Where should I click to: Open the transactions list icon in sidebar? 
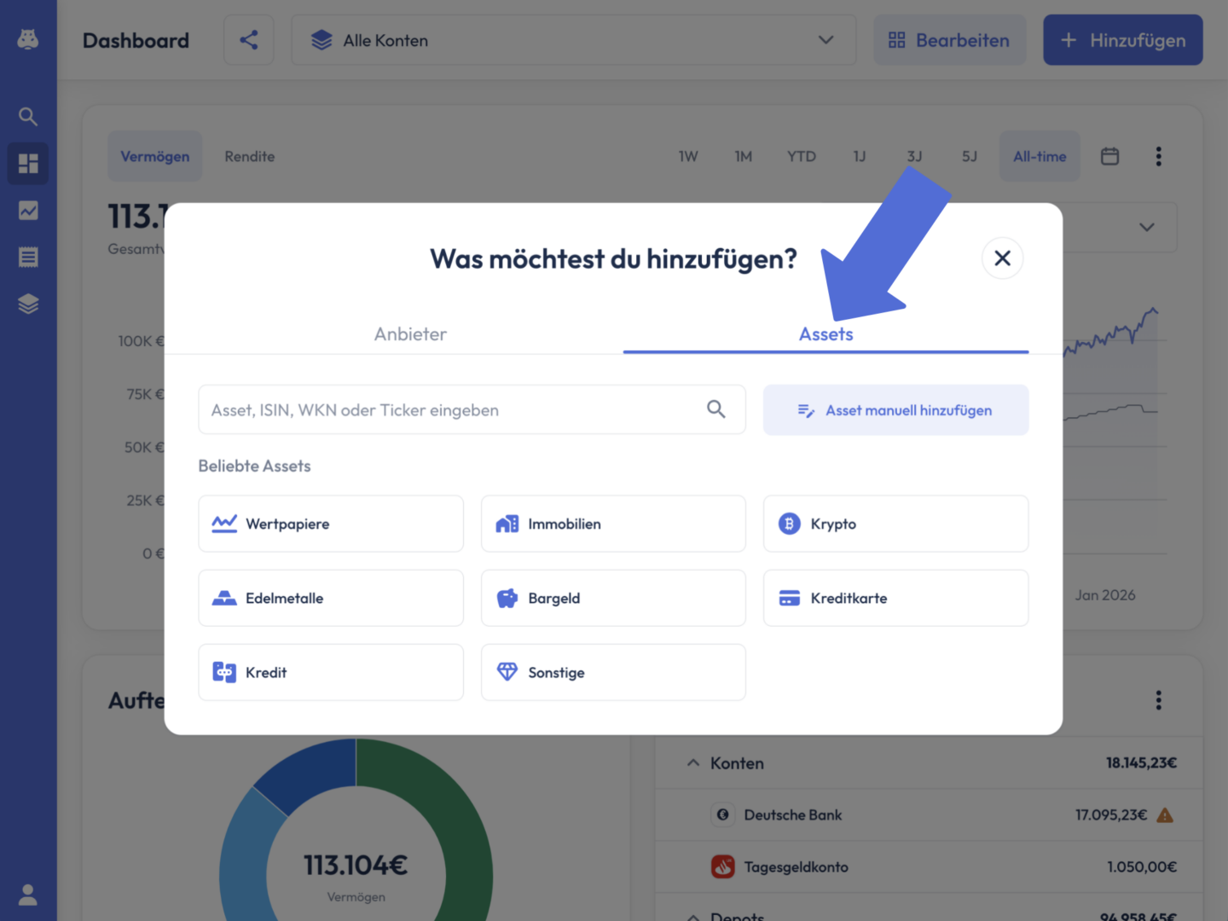click(28, 257)
